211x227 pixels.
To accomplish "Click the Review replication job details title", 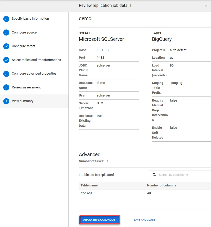I will coord(105,6).
